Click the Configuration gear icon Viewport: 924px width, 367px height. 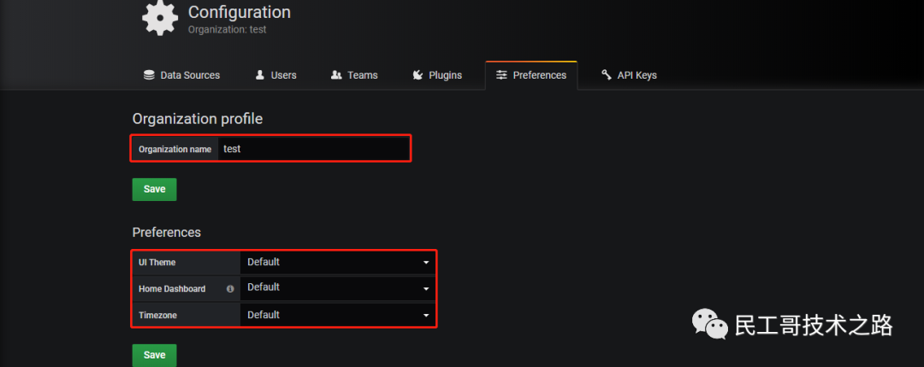[160, 18]
